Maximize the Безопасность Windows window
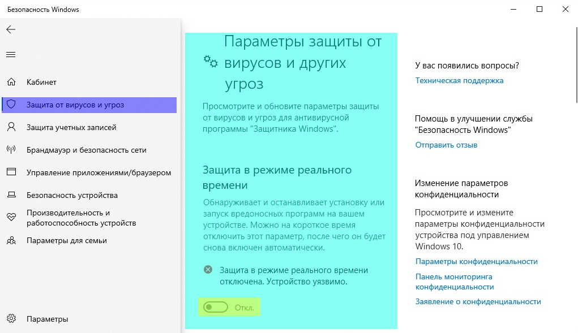Screen dimensions: 578x333 point(539,9)
